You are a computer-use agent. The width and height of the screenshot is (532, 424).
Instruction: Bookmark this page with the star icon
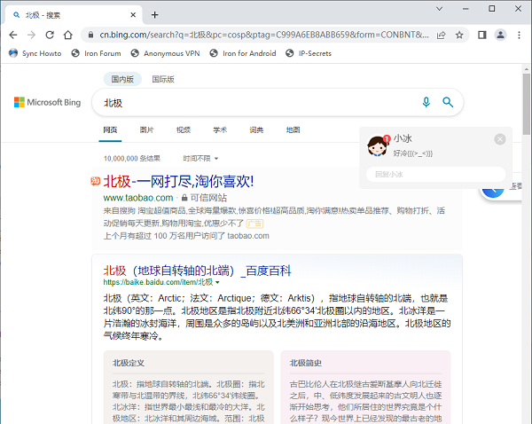pyautogui.click(x=459, y=35)
